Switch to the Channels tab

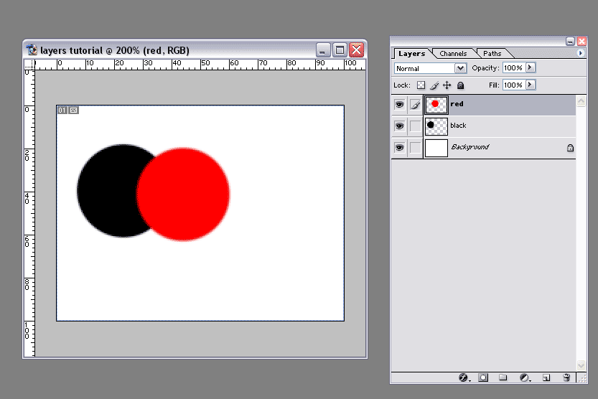[x=453, y=54]
